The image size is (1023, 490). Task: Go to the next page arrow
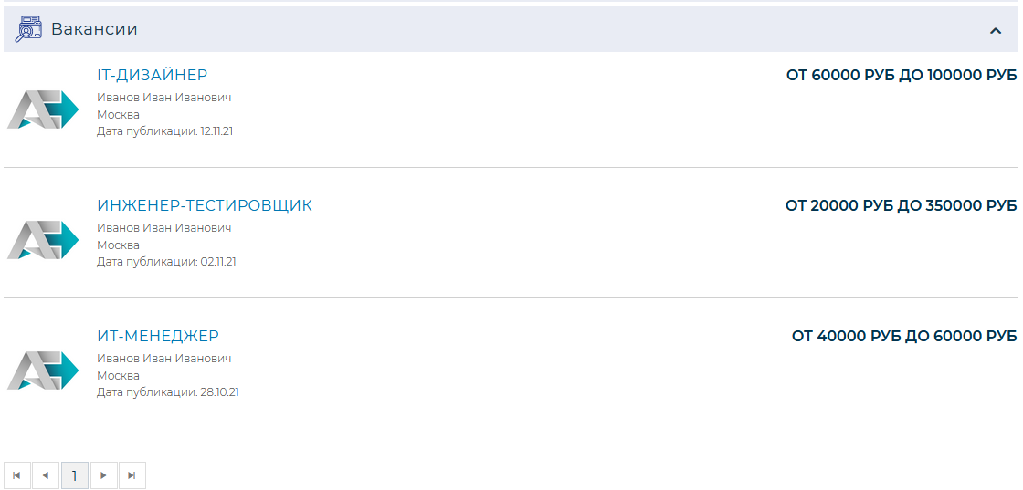[104, 475]
